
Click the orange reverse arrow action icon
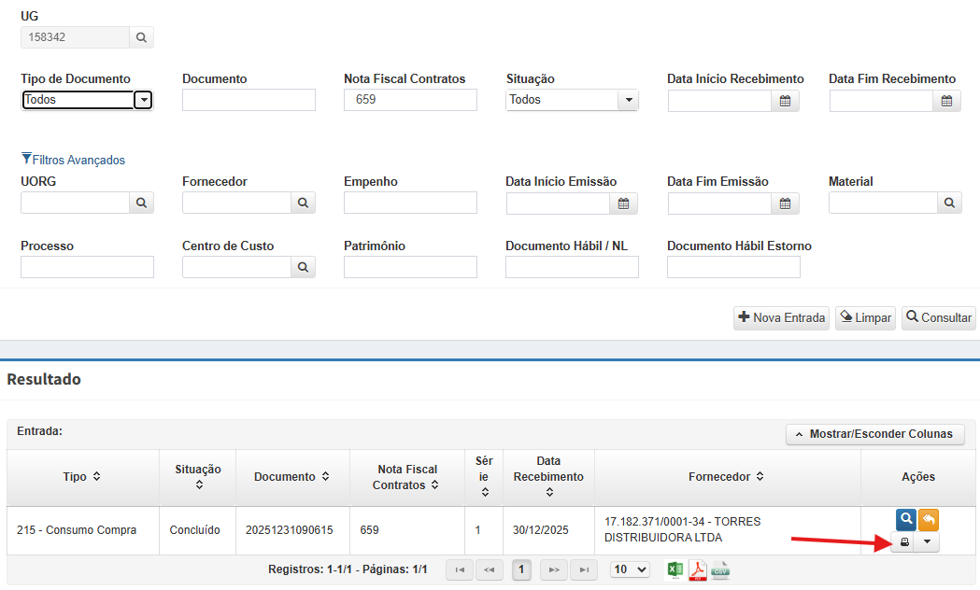pos(928,519)
